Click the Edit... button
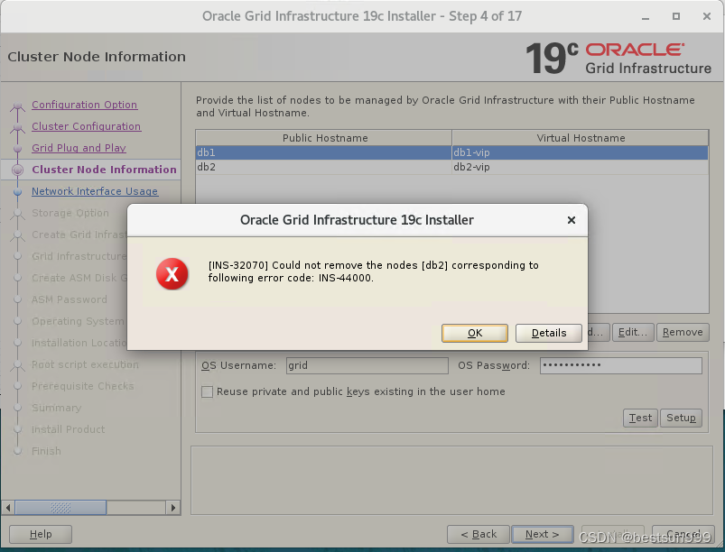Viewport: 725px width, 552px height. click(x=633, y=332)
